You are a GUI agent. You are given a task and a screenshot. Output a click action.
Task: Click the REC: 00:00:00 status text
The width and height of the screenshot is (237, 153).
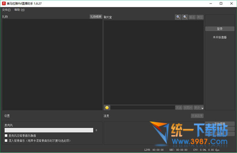click(178, 150)
